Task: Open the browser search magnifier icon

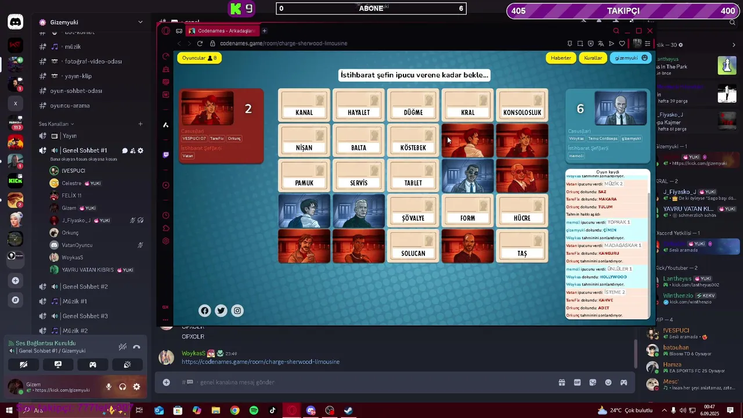Action: pos(616,31)
